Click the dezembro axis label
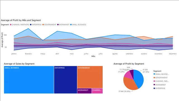The width and height of the screenshot is (179, 101). click(x=173, y=54)
